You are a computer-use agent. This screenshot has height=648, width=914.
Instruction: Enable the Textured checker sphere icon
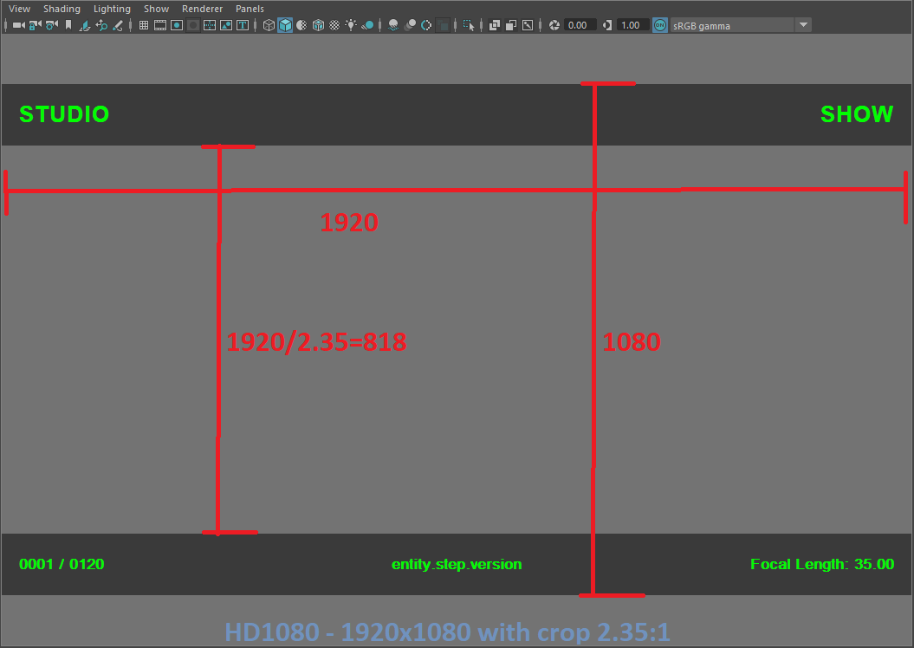(334, 25)
